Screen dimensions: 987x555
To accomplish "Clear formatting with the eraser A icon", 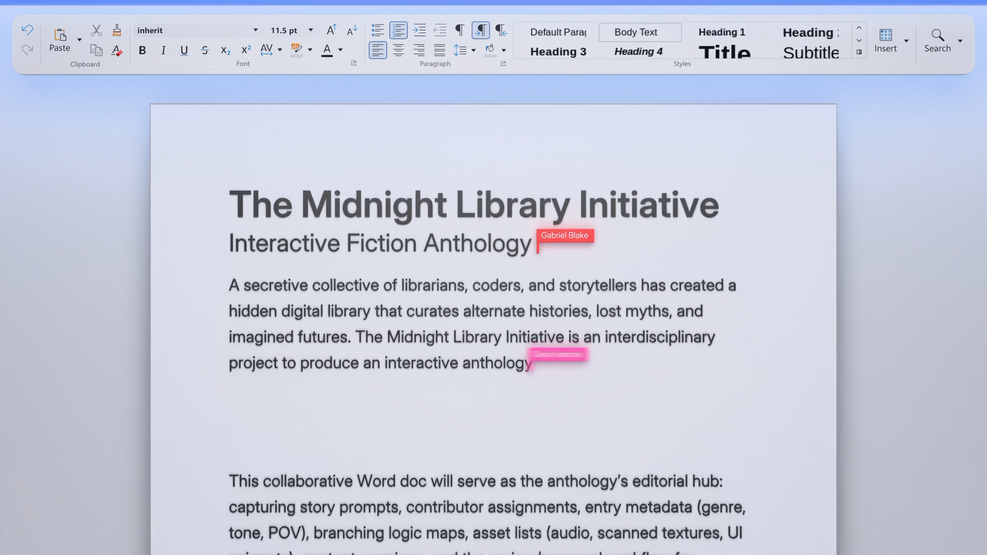I will tap(117, 50).
